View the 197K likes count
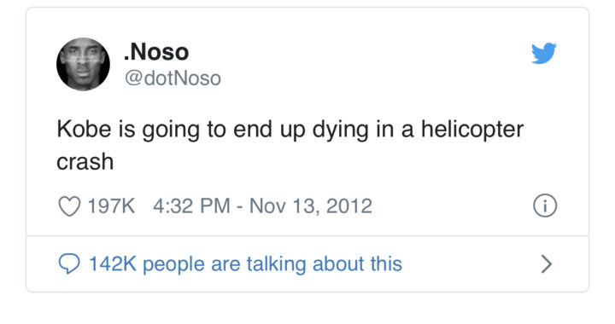This screenshot has height=324, width=615. [111, 205]
